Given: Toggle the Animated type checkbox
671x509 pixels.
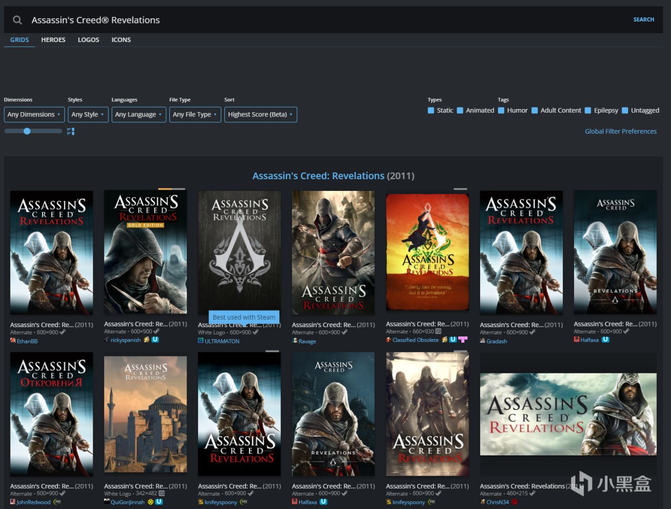Looking at the screenshot, I should [x=460, y=111].
